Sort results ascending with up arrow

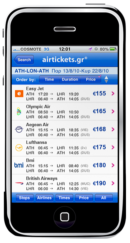pos(106,77)
